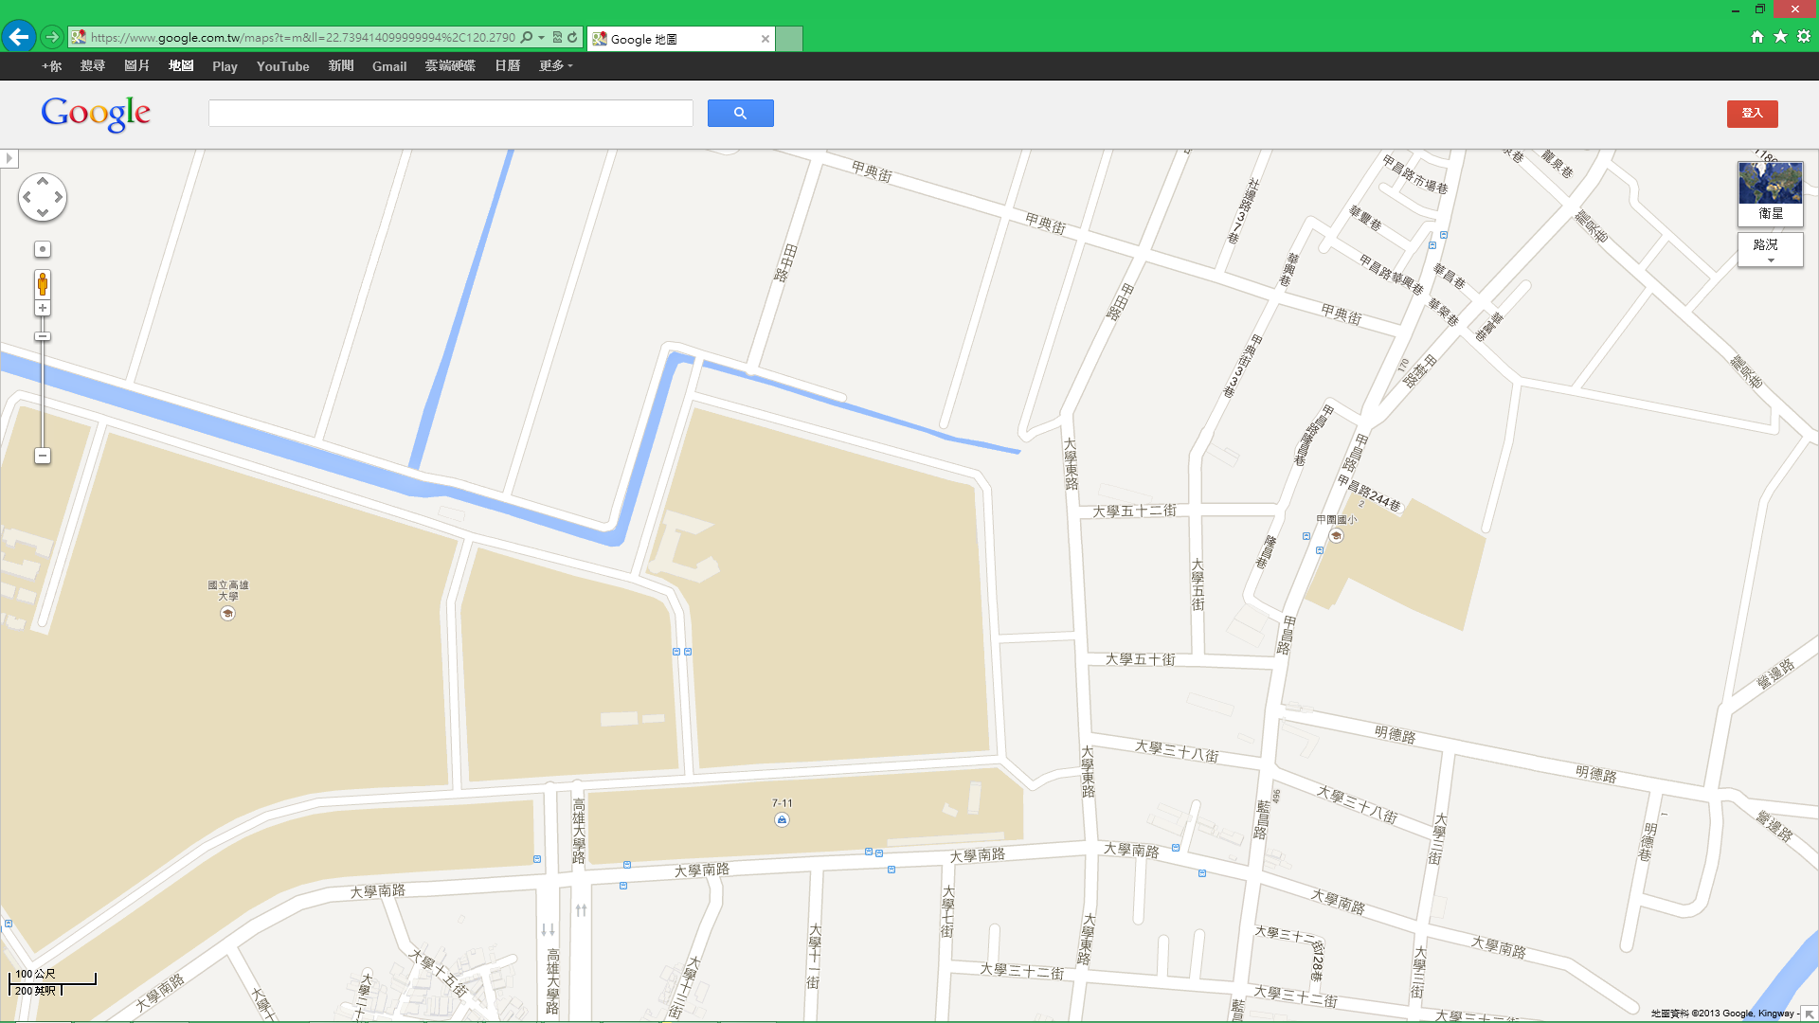
Task: Pan the map up with the arrow
Action: [43, 181]
